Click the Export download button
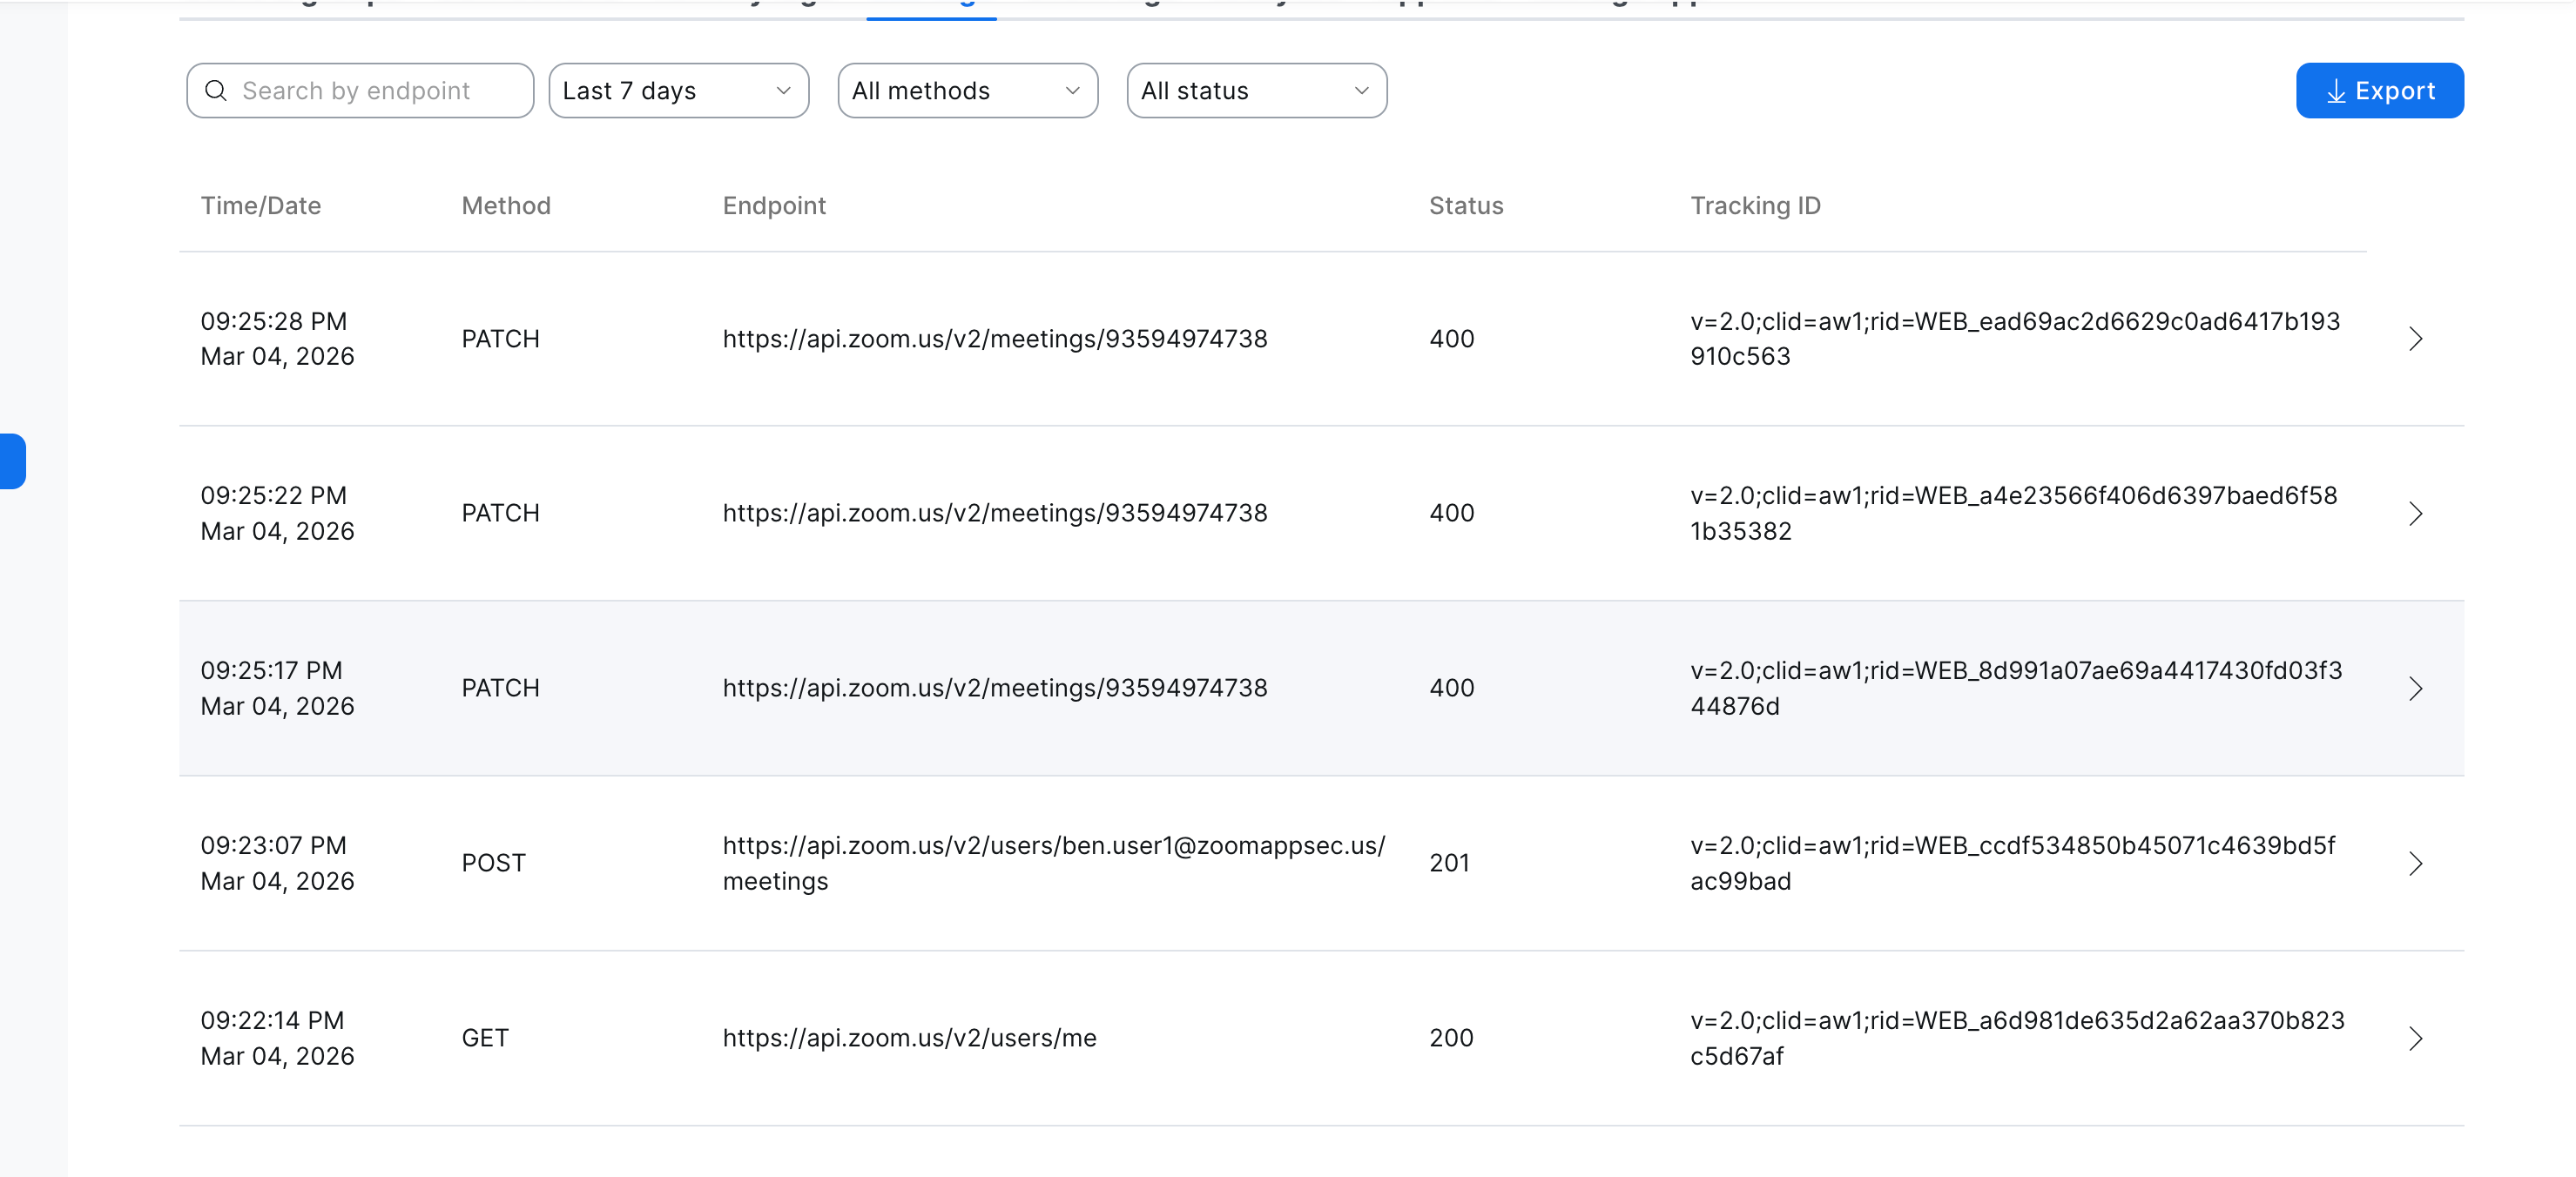The width and height of the screenshot is (2576, 1177). (x=2379, y=91)
